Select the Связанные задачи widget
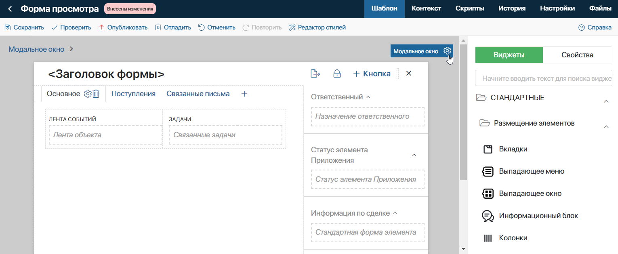 tap(225, 135)
